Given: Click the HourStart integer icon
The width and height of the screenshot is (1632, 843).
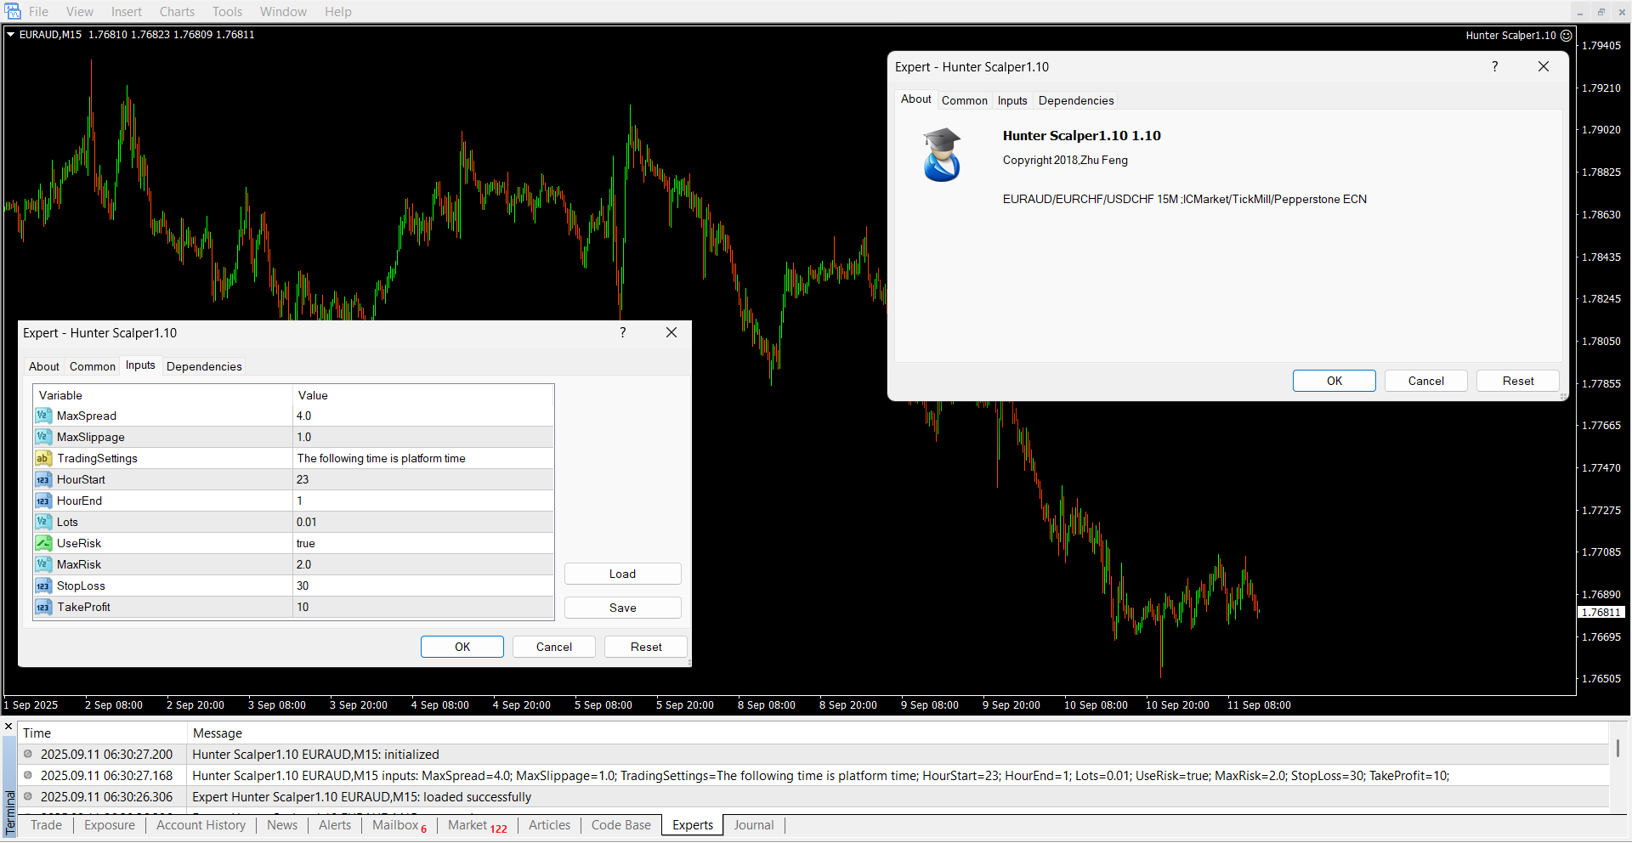Looking at the screenshot, I should pos(43,479).
